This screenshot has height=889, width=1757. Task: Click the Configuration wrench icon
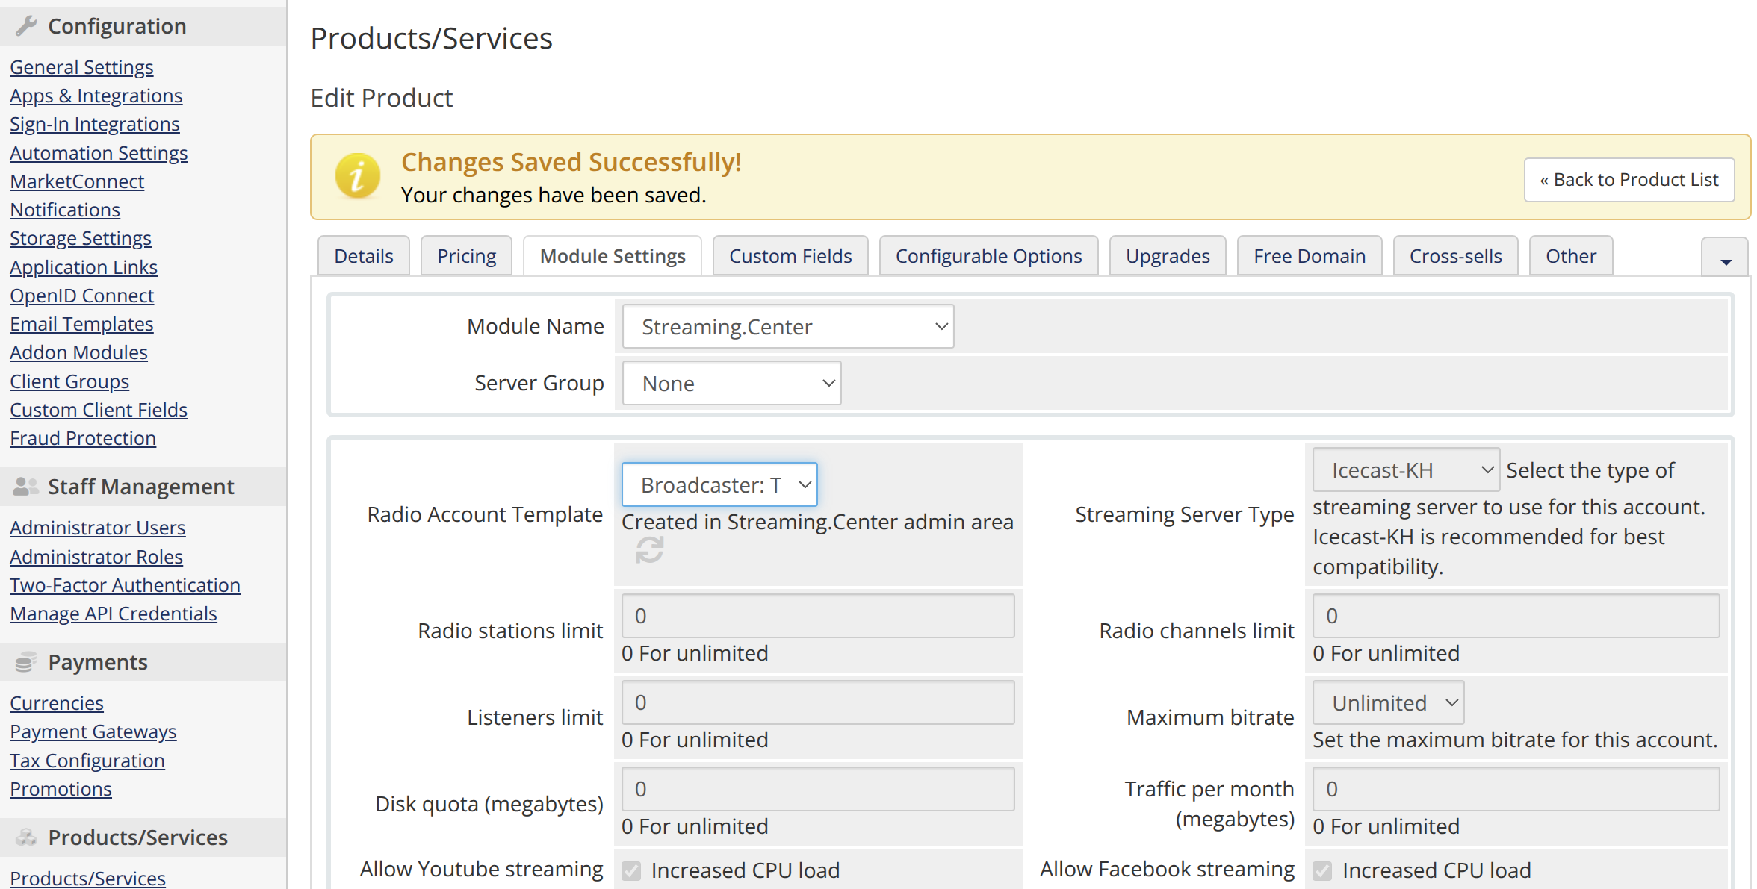pos(26,26)
